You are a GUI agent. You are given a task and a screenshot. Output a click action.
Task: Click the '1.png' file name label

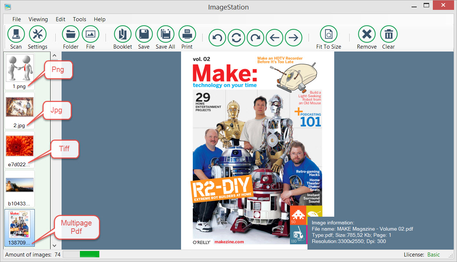pos(20,87)
